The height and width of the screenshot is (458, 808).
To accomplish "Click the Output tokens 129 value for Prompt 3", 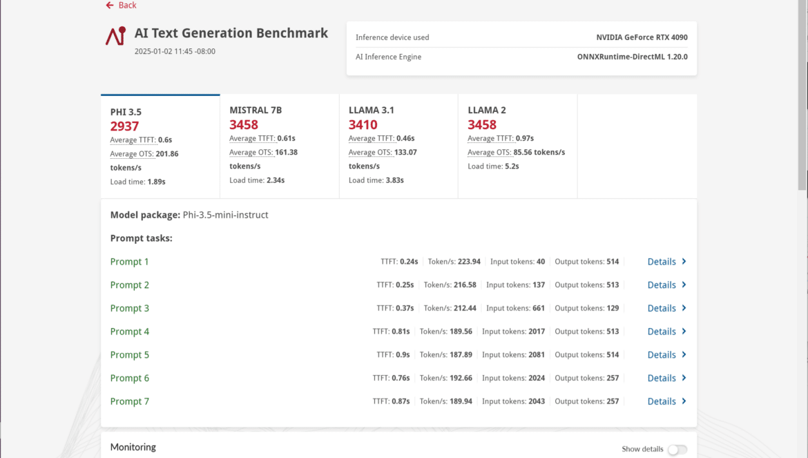I will (613, 308).
